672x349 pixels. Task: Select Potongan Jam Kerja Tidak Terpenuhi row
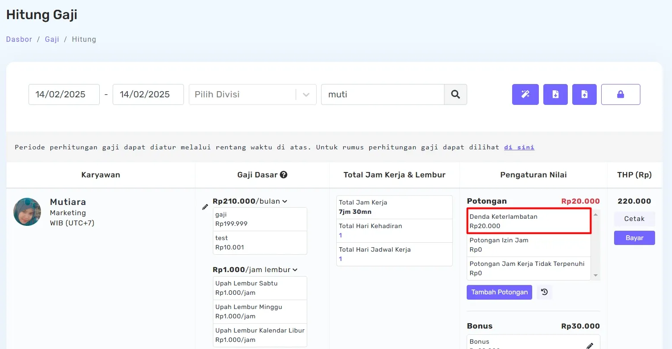tap(529, 269)
